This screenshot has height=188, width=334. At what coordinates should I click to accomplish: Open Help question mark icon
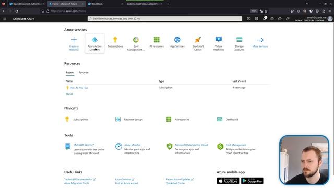pos(280,19)
